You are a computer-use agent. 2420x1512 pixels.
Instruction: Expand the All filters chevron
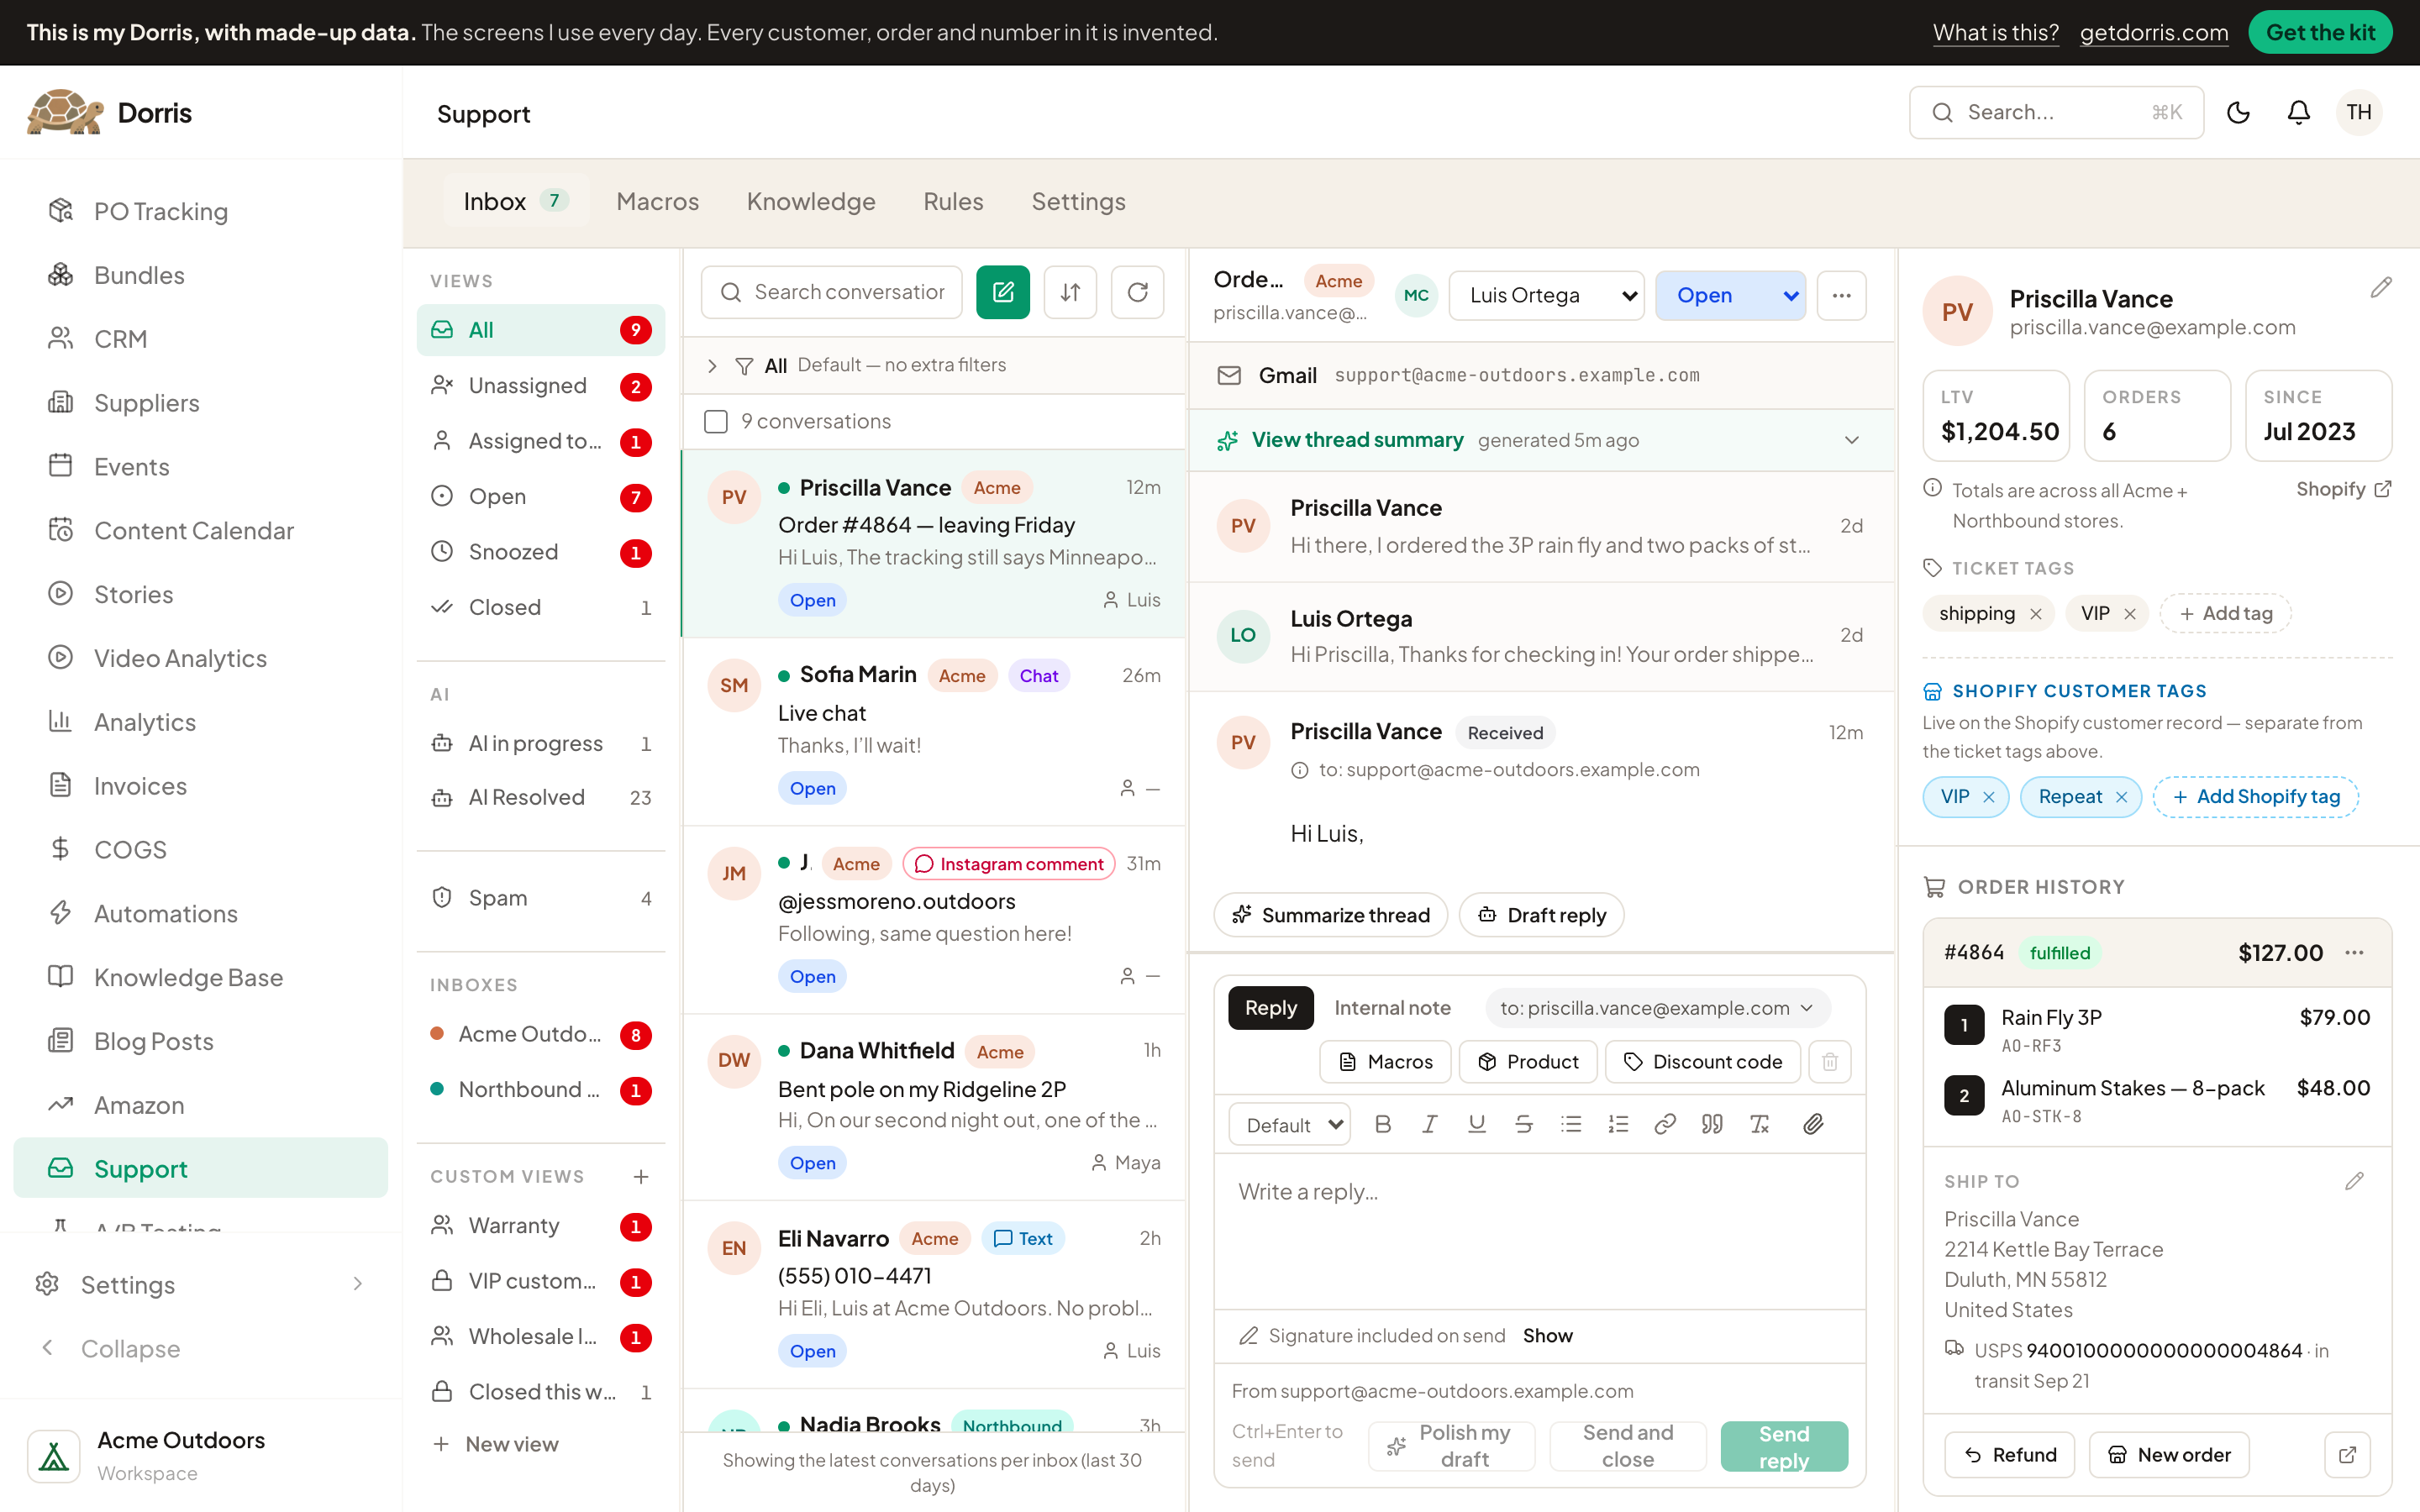click(712, 365)
